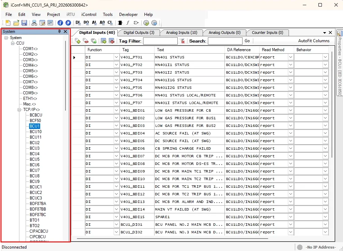Open the tab list dropdown arrow
The width and height of the screenshot is (343, 251).
click(325, 33)
